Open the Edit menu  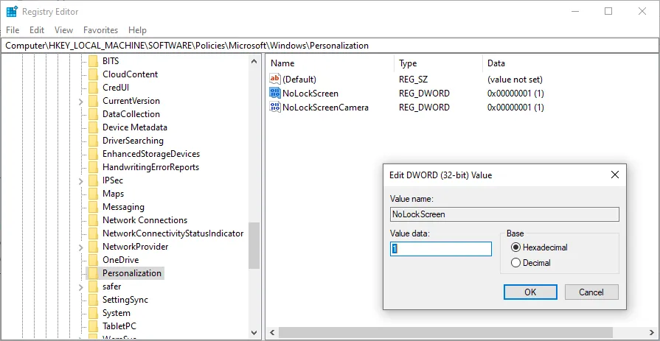click(x=37, y=30)
